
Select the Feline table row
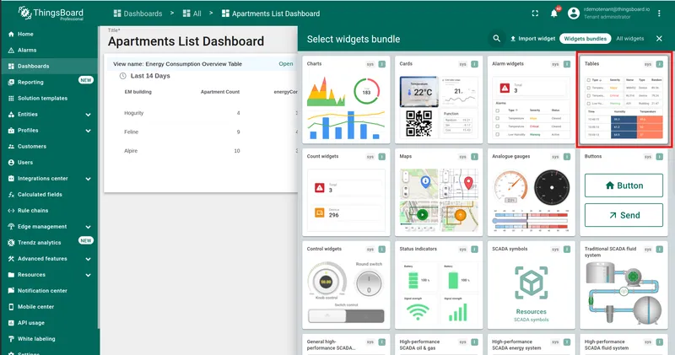202,132
